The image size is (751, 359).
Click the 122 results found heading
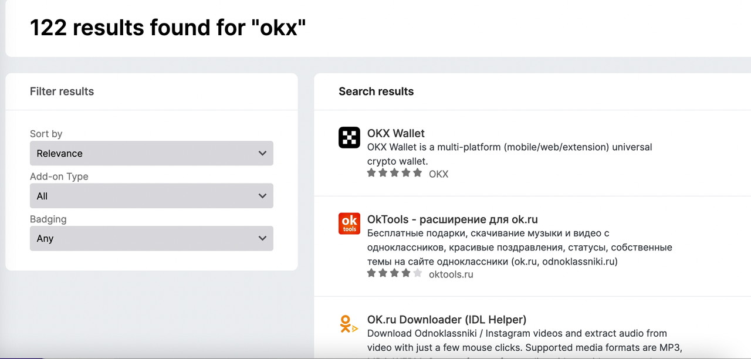pos(168,28)
